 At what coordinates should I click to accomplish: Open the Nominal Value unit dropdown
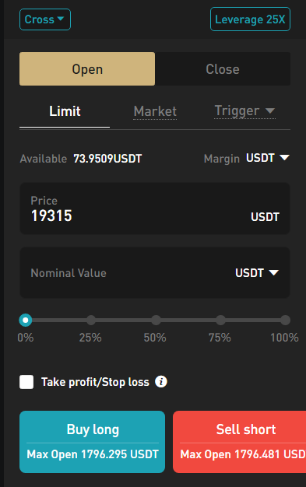(257, 273)
